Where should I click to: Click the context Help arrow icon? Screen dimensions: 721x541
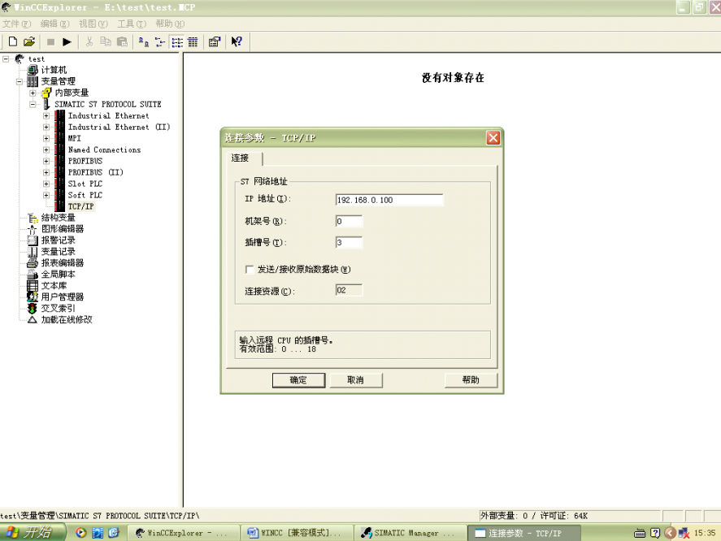(237, 41)
